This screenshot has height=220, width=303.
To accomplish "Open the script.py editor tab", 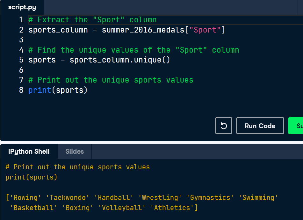I will (22, 7).
